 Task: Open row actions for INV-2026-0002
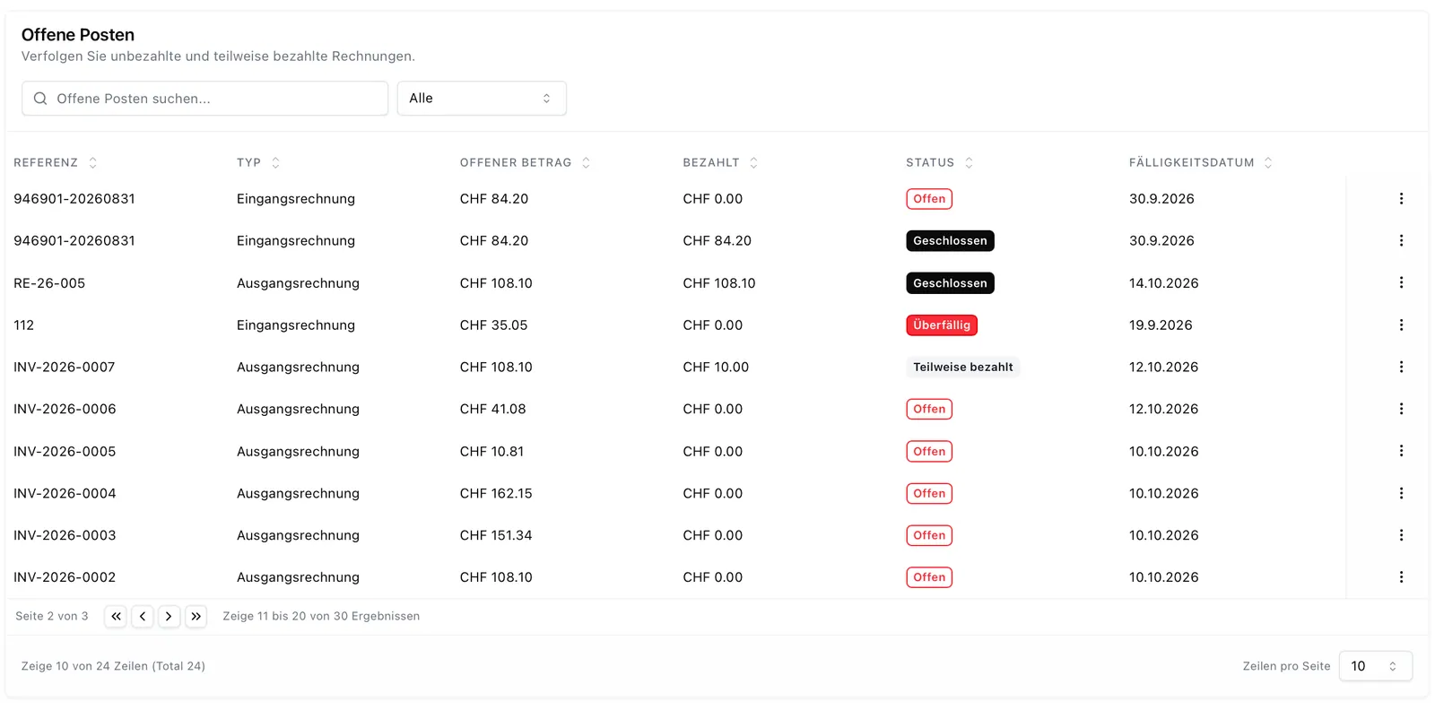[x=1401, y=577]
